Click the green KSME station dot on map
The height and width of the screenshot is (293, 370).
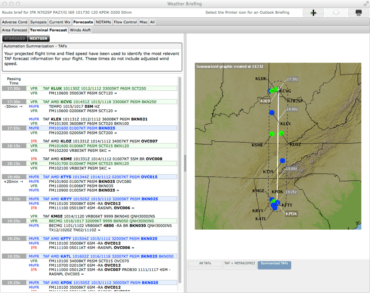tap(272, 134)
